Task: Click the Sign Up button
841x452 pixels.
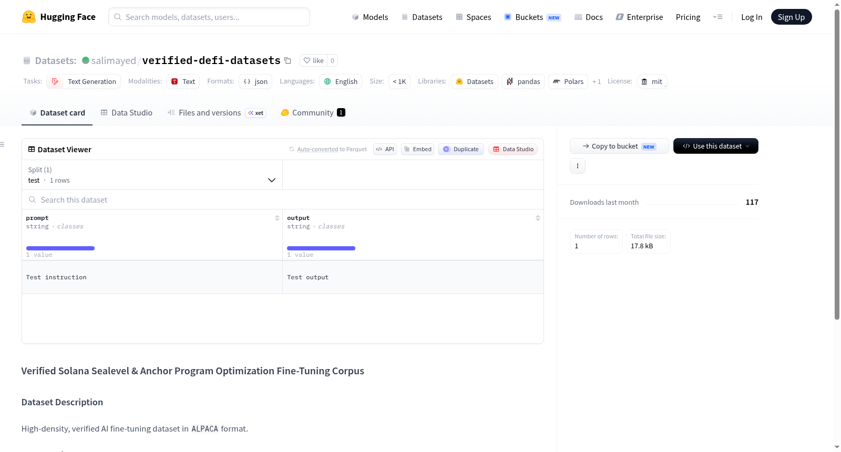Action: coord(791,17)
